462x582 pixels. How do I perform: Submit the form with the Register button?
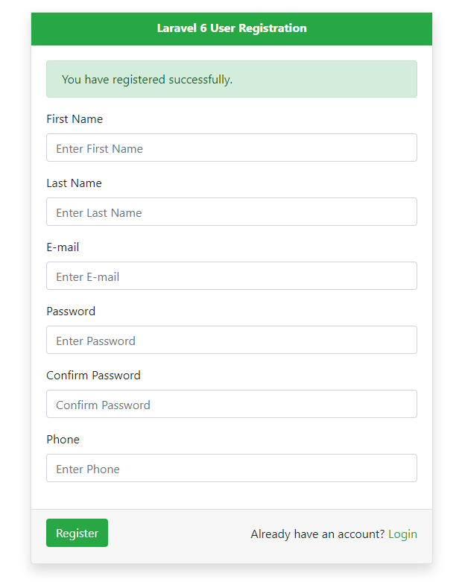77,533
